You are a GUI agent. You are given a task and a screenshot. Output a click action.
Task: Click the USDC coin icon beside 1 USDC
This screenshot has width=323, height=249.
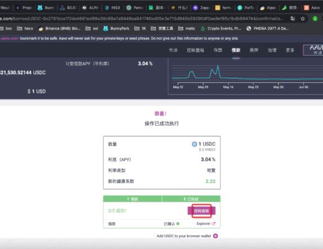(194, 144)
